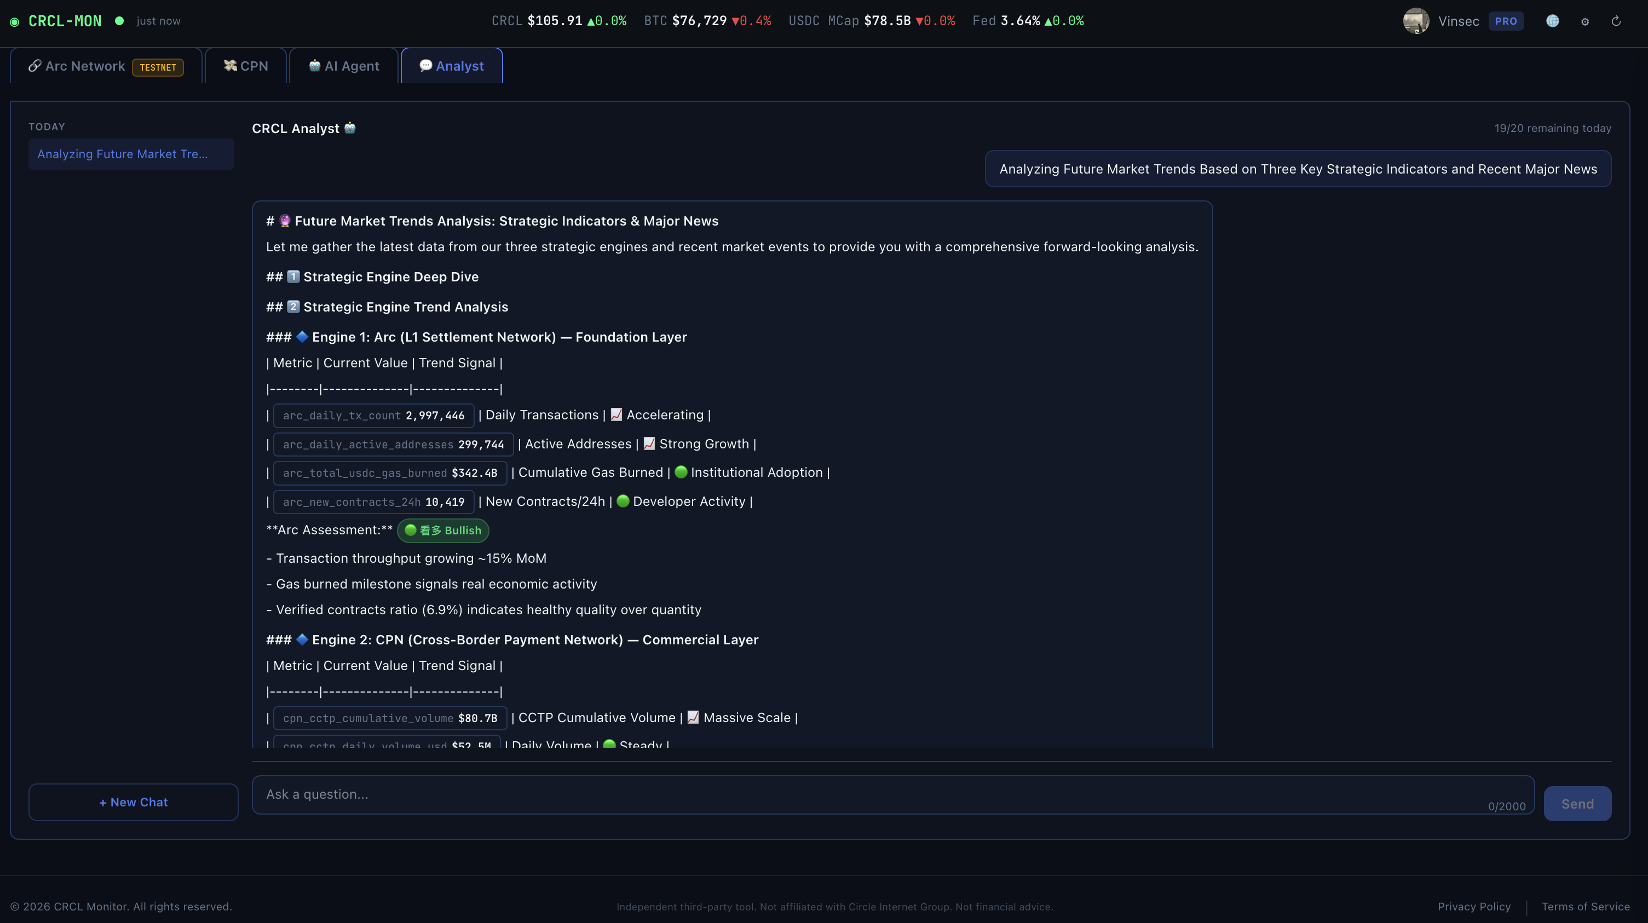
Task: Start a New Chat
Action: coord(133,802)
